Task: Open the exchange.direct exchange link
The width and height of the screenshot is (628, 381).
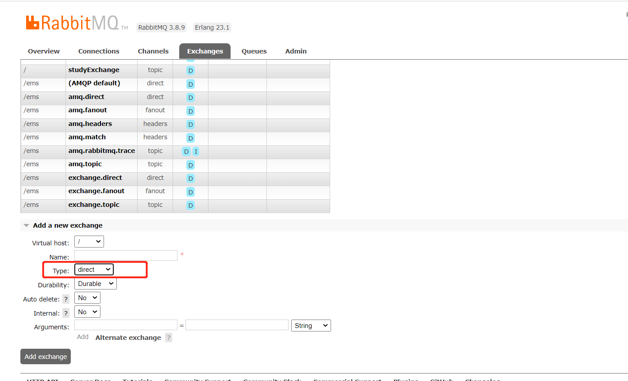Action: click(x=95, y=178)
